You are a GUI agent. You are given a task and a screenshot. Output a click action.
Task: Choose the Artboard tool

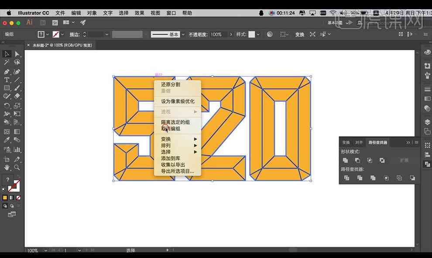(x=7, y=159)
